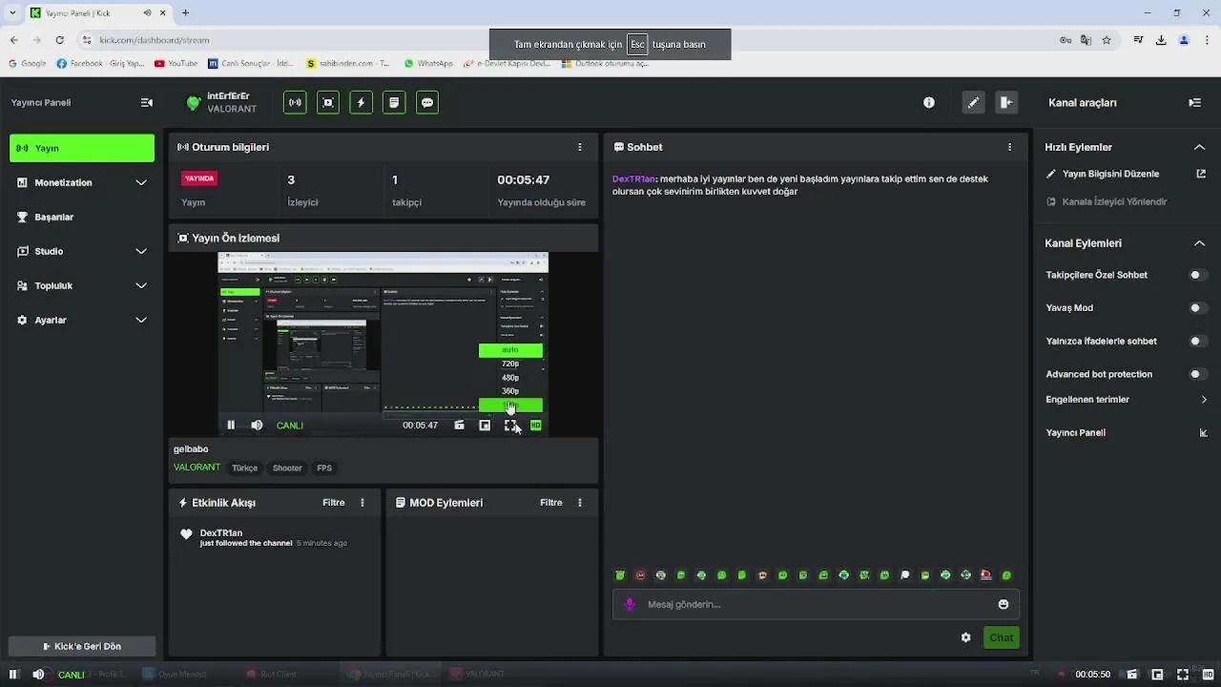1221x687 pixels.
Task: Toggle Takipçilere Özel Sohbet switch
Action: coord(1197,275)
